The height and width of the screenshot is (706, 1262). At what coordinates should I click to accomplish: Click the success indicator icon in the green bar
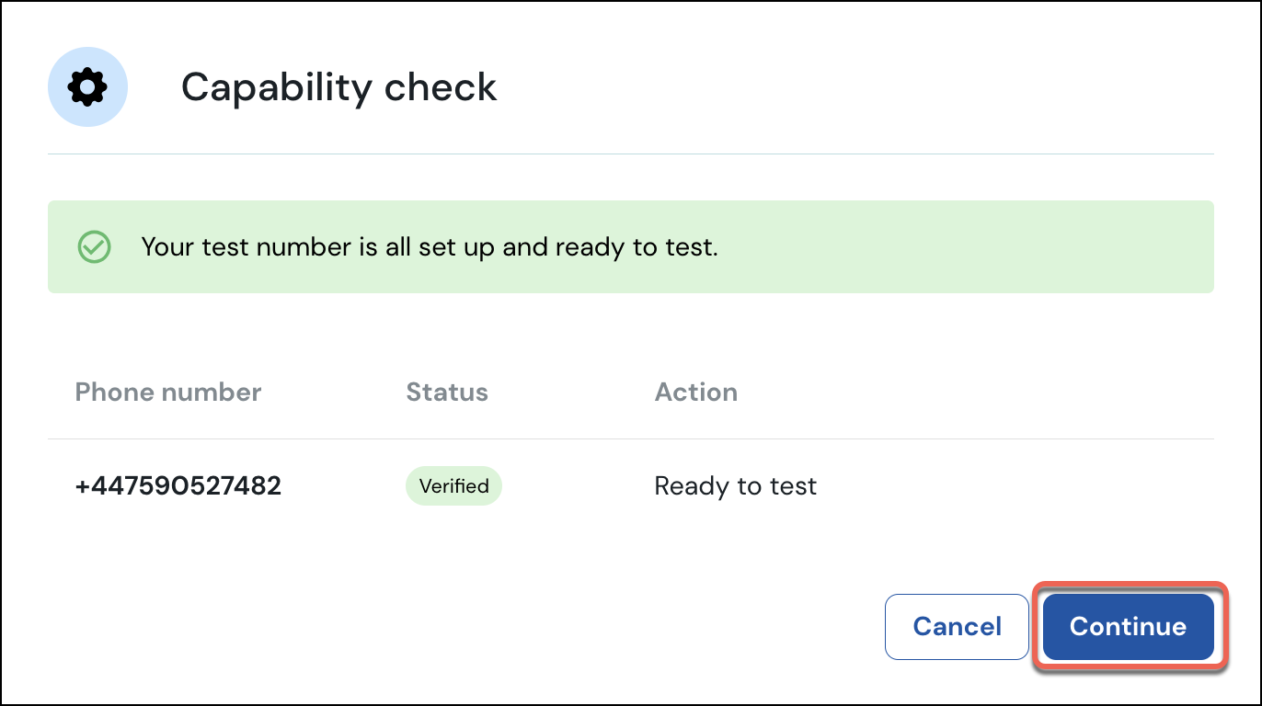pos(94,246)
